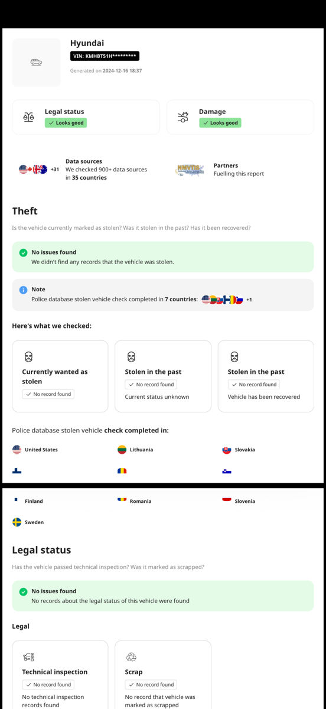Screen dimensions: 326x709
Task: Click the green checkmark under Theft
Action: click(23, 252)
